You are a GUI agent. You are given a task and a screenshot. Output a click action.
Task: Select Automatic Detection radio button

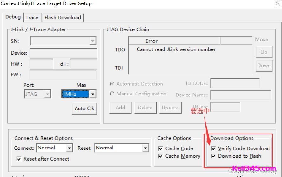point(112,84)
